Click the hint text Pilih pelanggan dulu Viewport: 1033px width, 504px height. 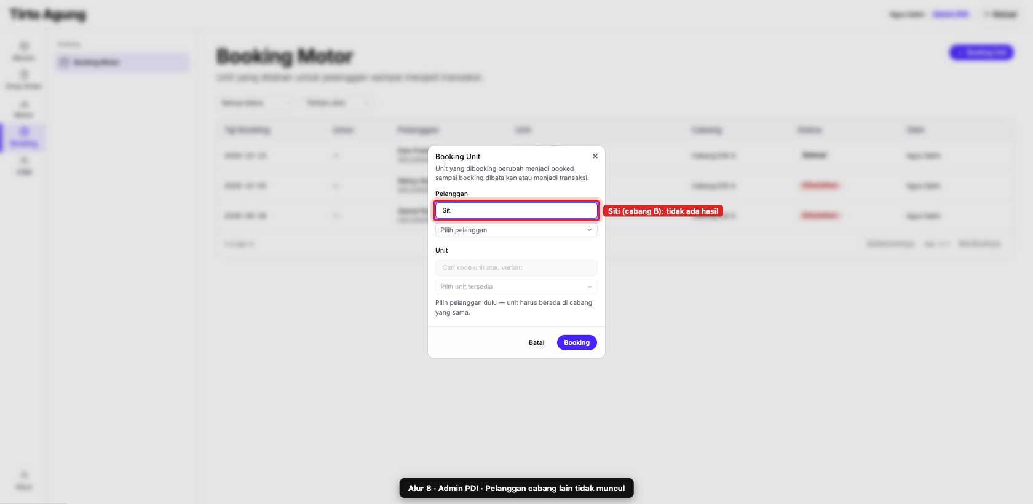pos(514,307)
